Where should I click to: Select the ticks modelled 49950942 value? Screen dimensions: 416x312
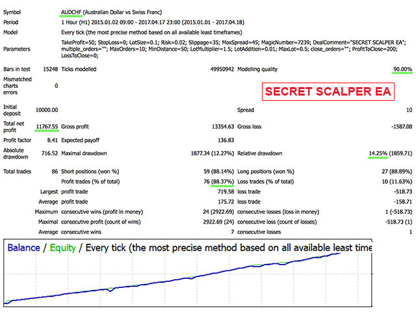pos(213,70)
